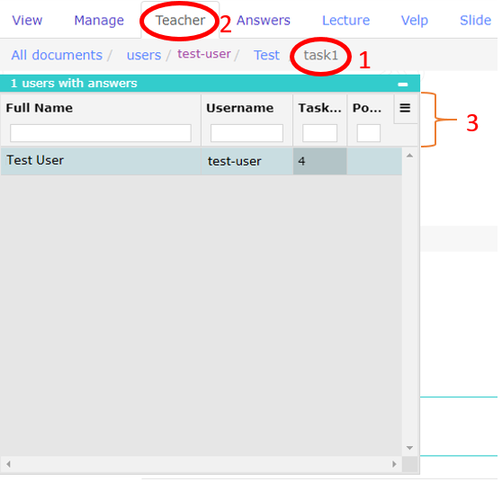Focus the Points filter field
This screenshot has height=482, width=502.
coord(369,133)
